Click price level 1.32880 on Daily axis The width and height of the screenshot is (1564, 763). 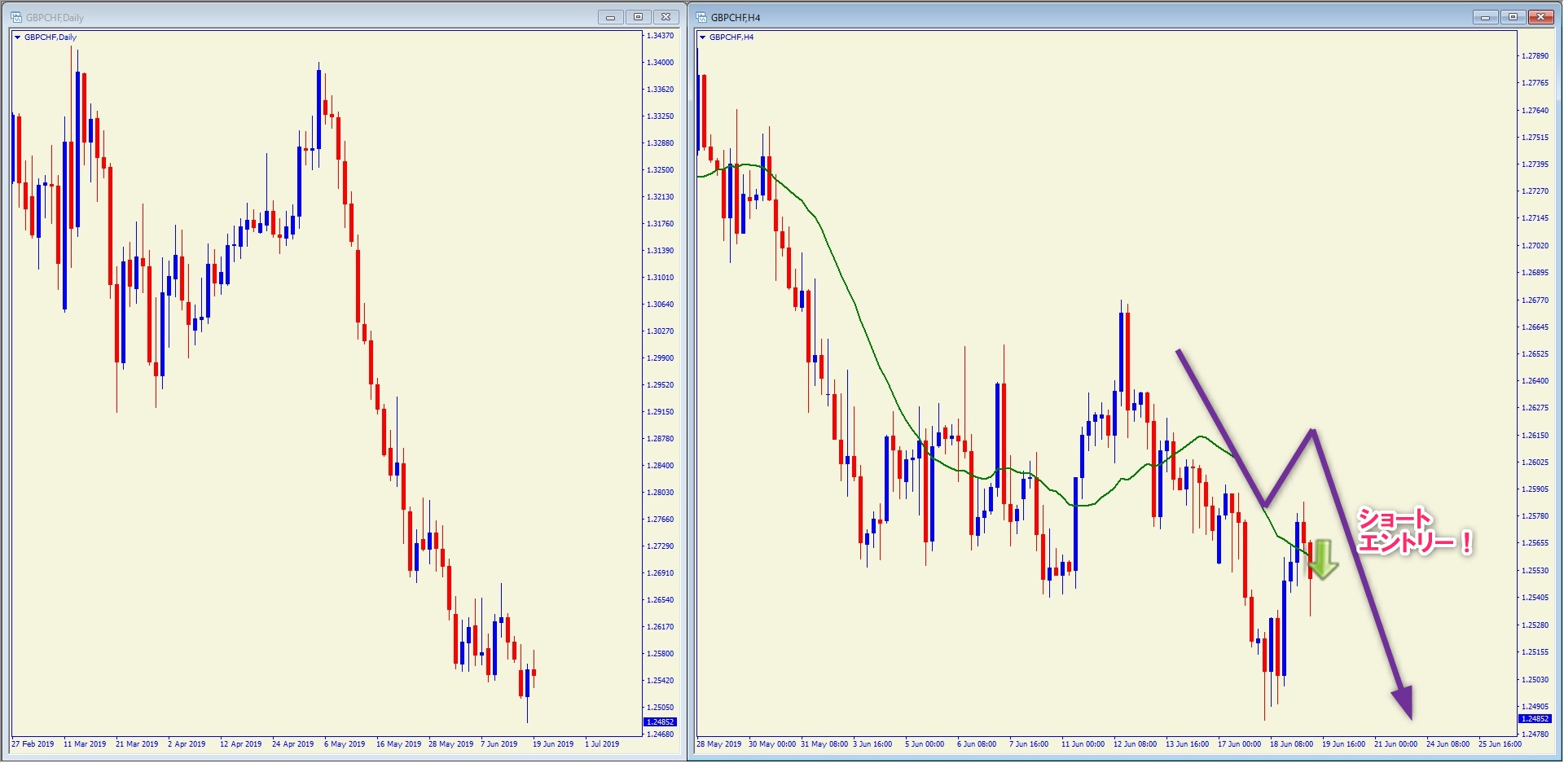pyautogui.click(x=660, y=143)
